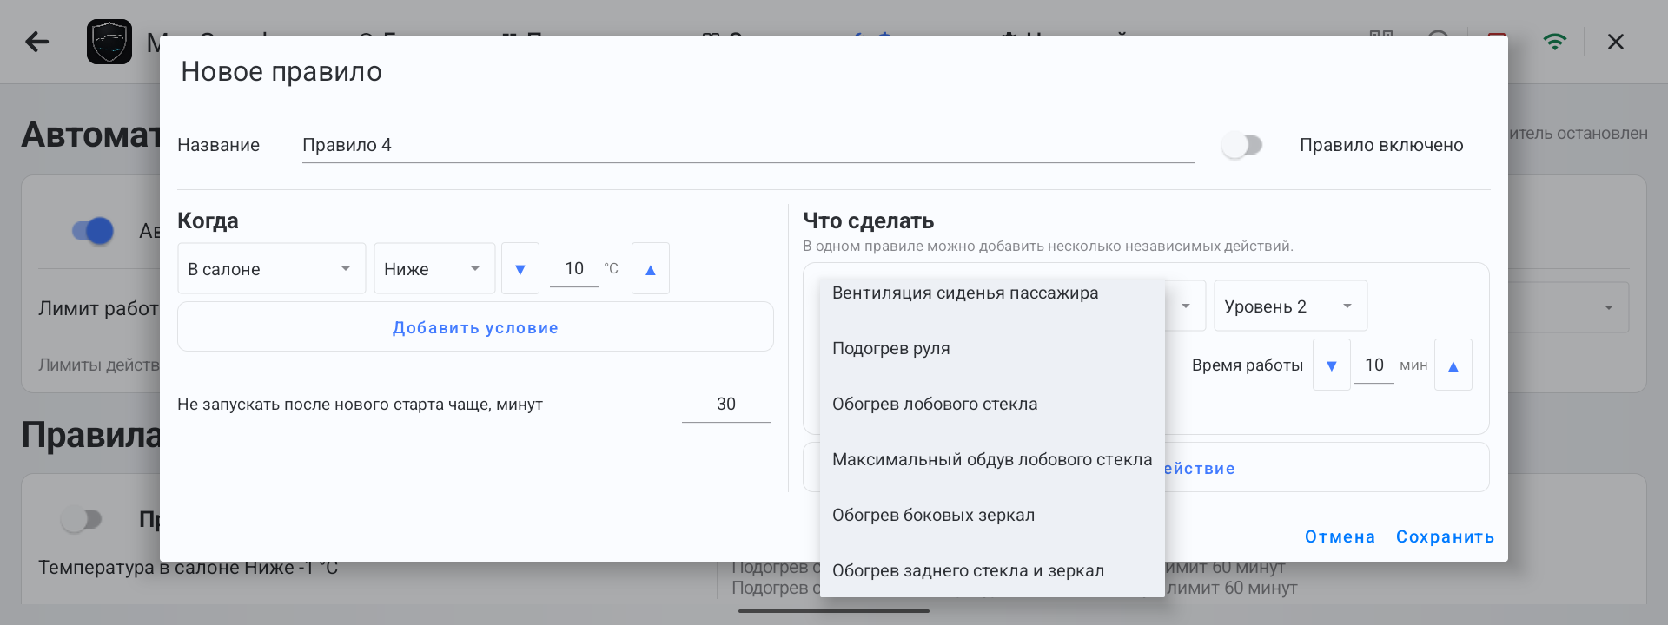Click the "Время работы" label
This screenshot has height=625, width=1668.
(1248, 365)
